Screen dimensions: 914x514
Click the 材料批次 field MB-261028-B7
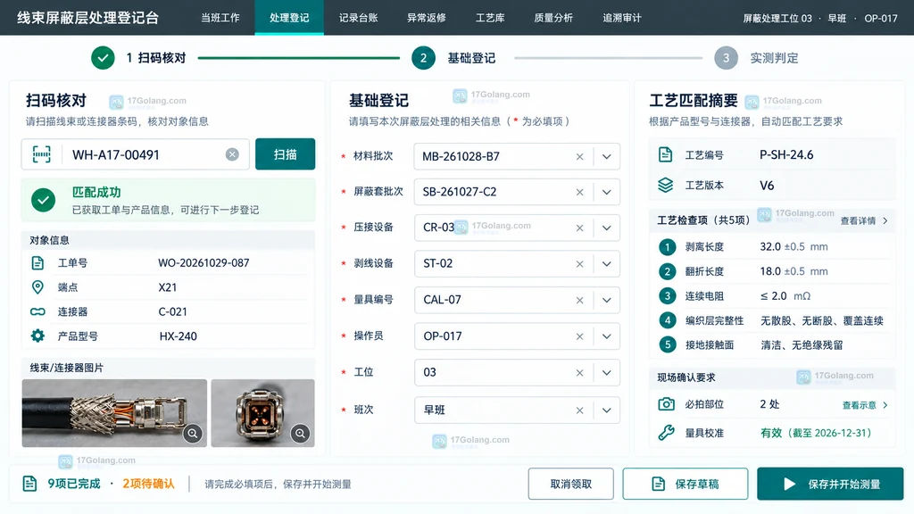(517, 157)
